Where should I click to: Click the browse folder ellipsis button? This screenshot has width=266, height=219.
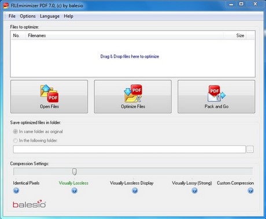pos(250,149)
